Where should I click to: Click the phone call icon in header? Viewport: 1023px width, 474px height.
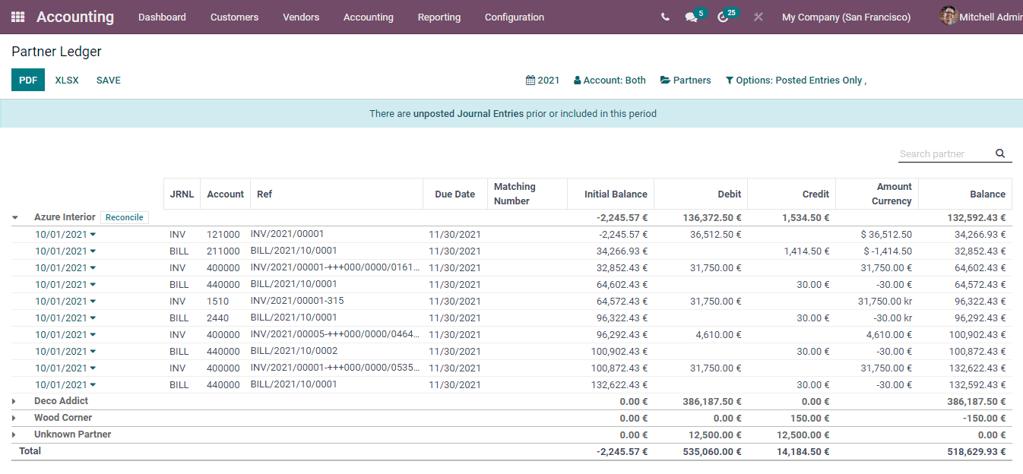coord(665,16)
